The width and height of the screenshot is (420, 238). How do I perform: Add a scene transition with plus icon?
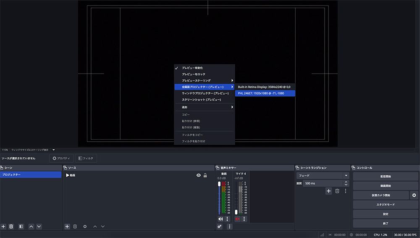coord(329,191)
